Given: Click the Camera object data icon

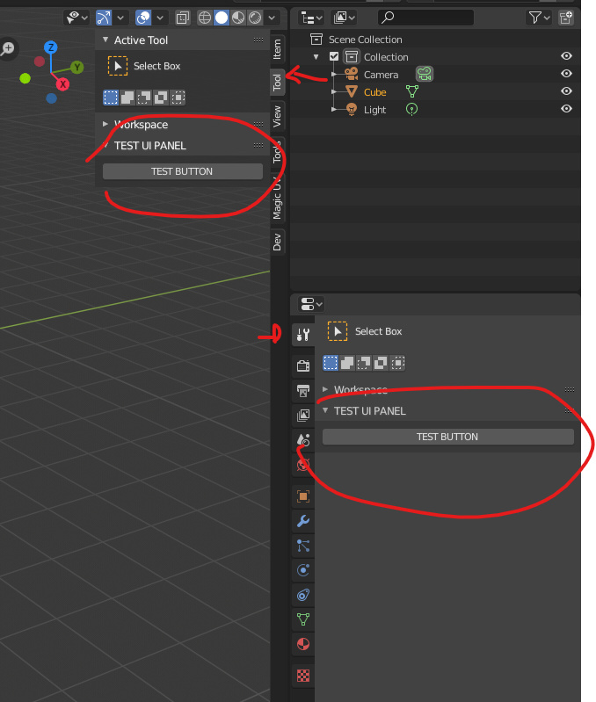Looking at the screenshot, I should 425,74.
